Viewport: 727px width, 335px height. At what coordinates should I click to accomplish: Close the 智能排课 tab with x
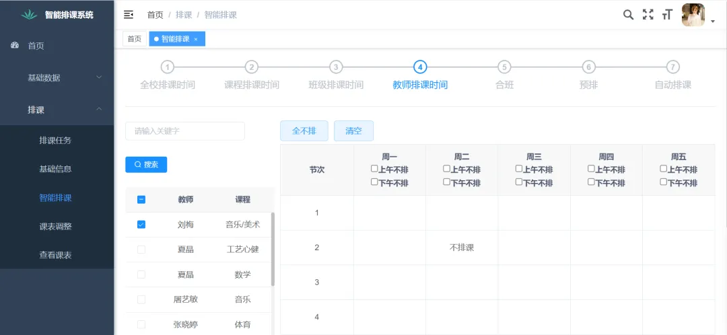click(x=196, y=40)
